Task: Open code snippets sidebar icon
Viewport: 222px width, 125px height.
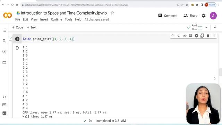Action: pos(5,97)
